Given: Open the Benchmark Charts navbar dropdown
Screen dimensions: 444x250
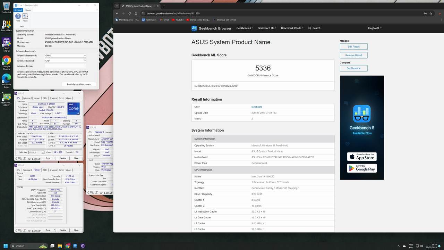Looking at the screenshot, I should tap(292, 28).
